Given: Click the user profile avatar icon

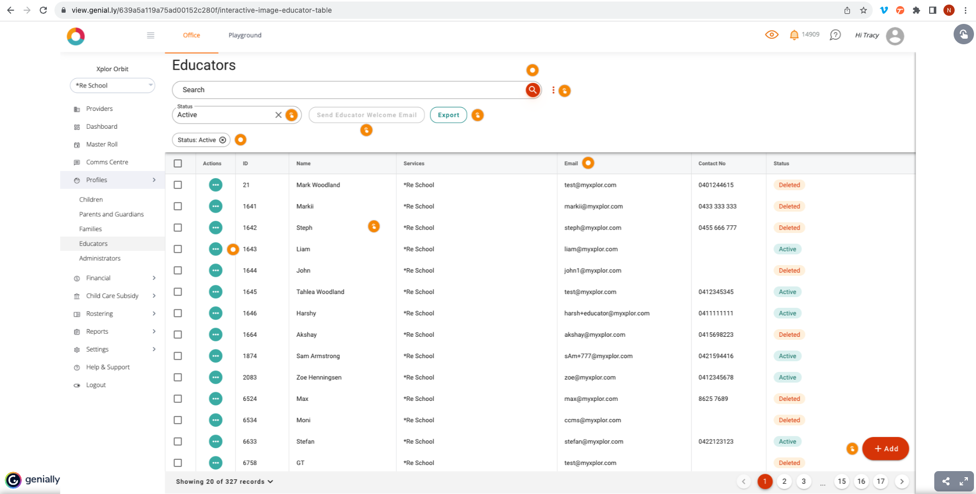Looking at the screenshot, I should [x=895, y=36].
